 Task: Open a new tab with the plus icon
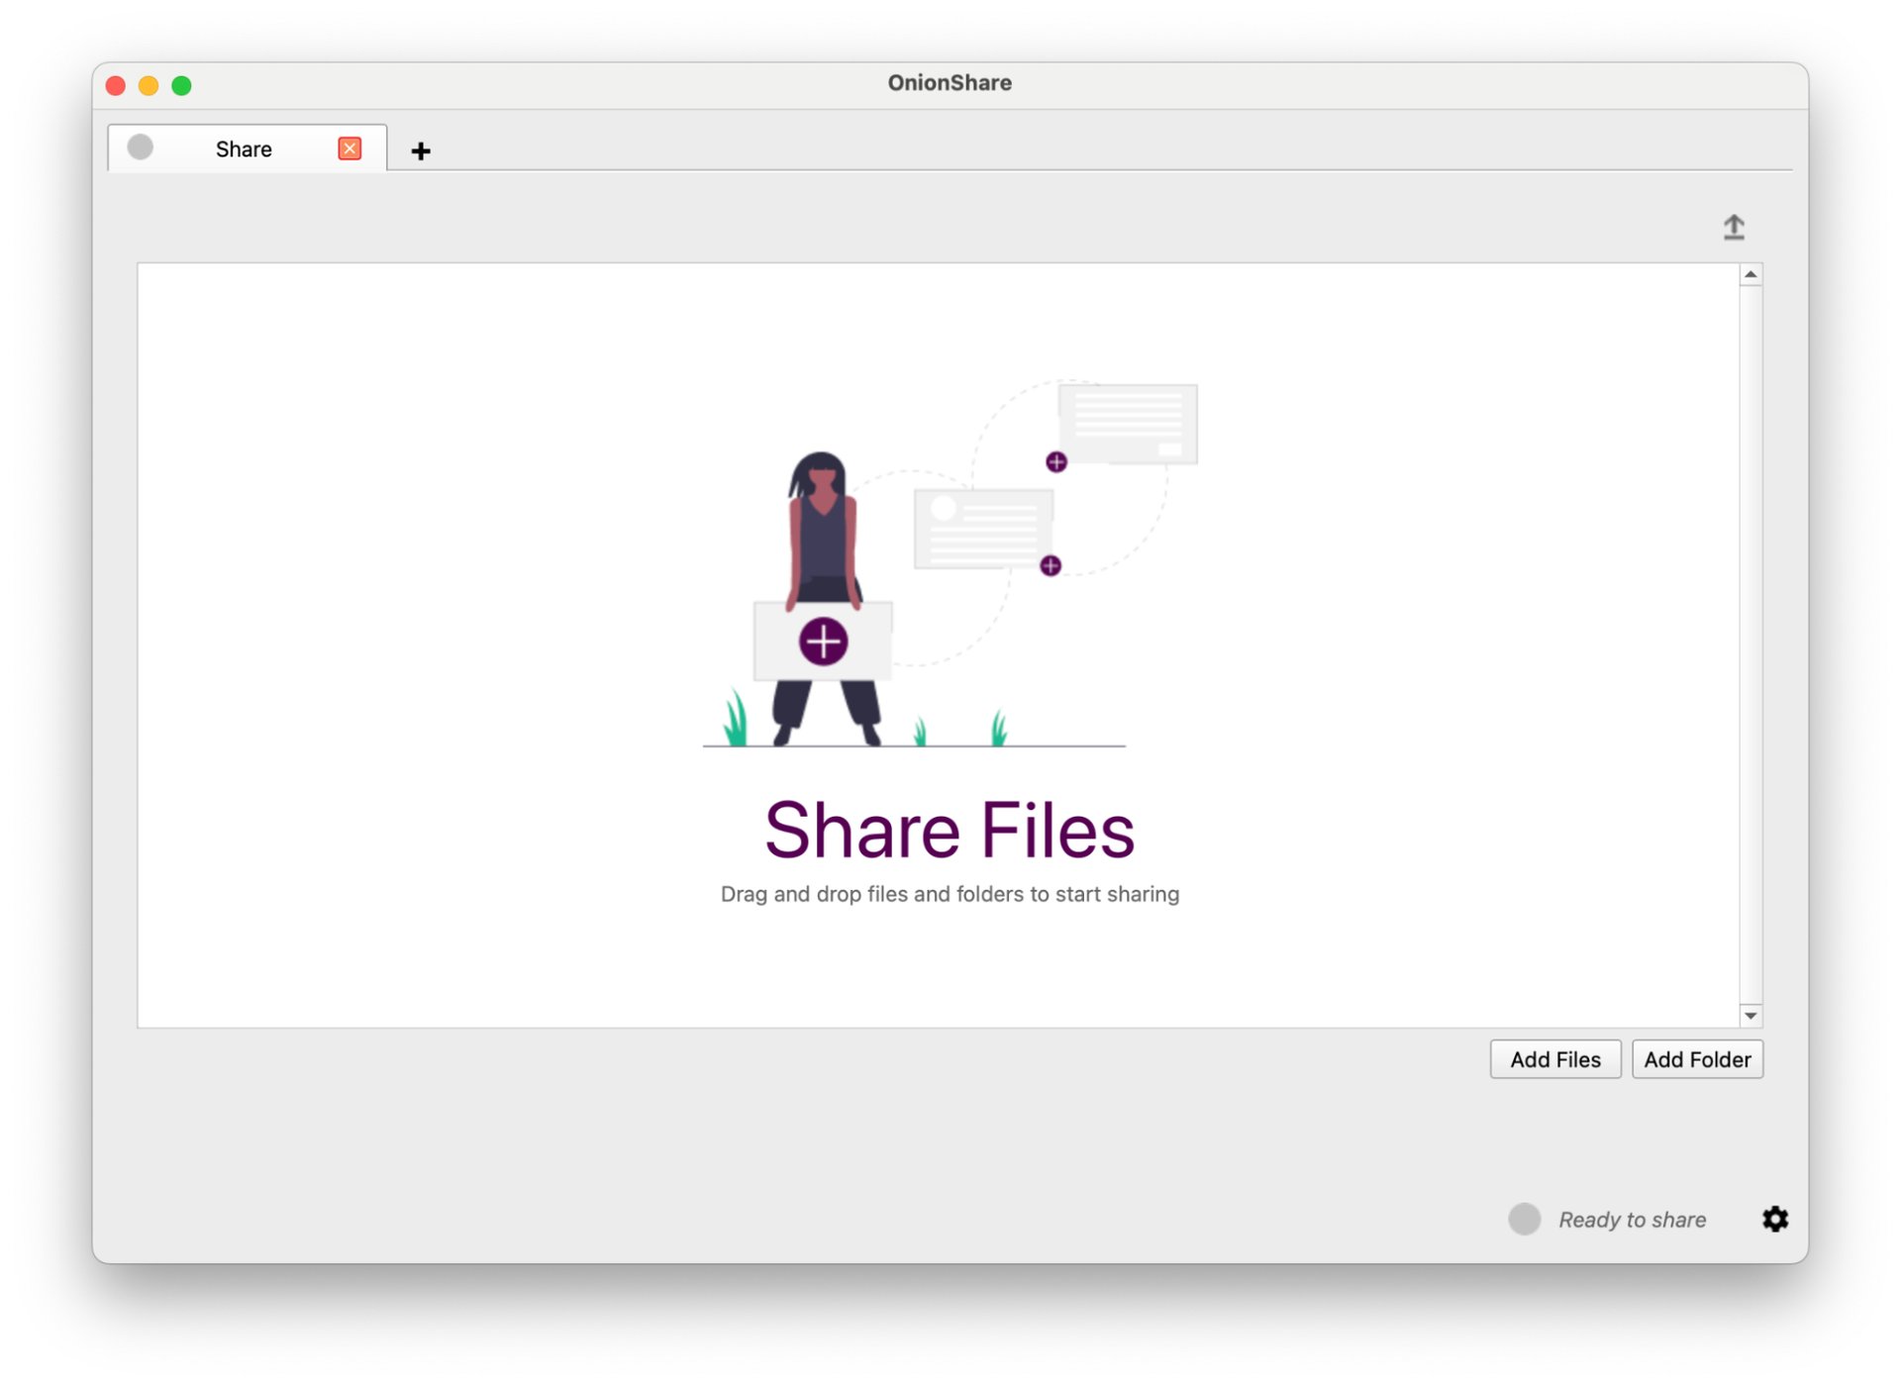pos(421,150)
